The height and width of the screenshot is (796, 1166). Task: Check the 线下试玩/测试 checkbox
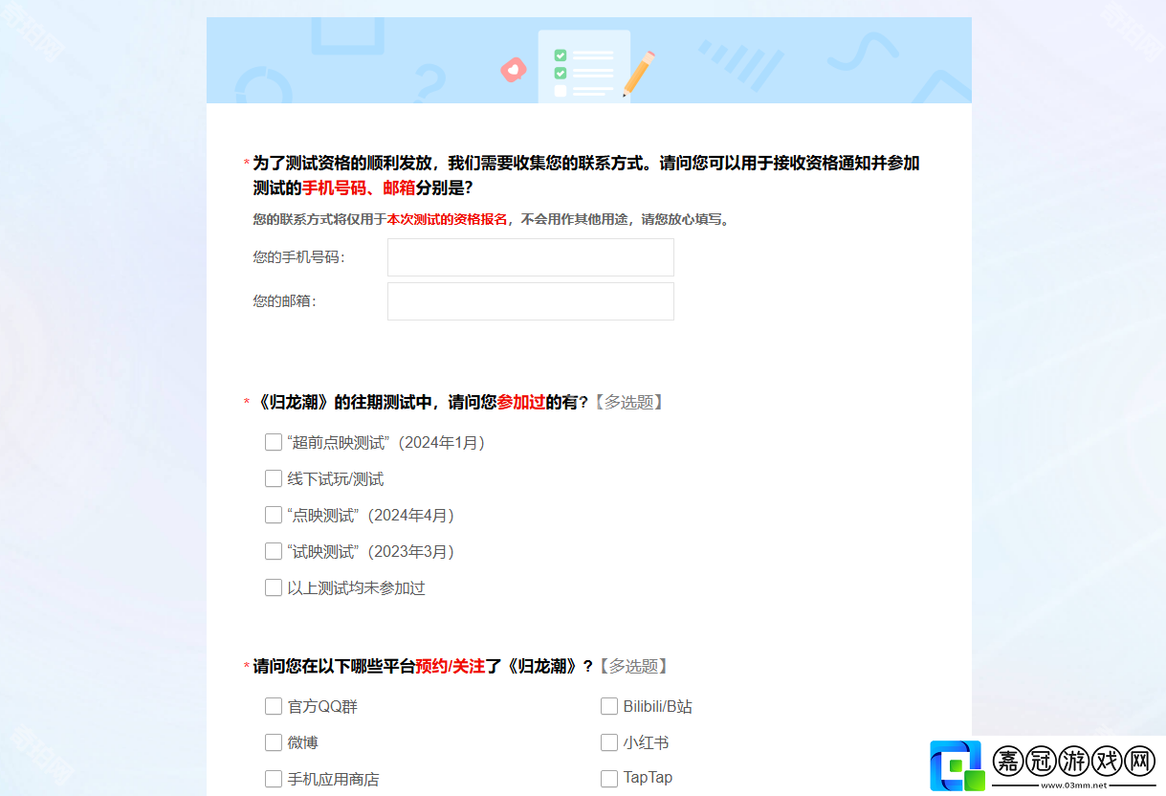274,478
